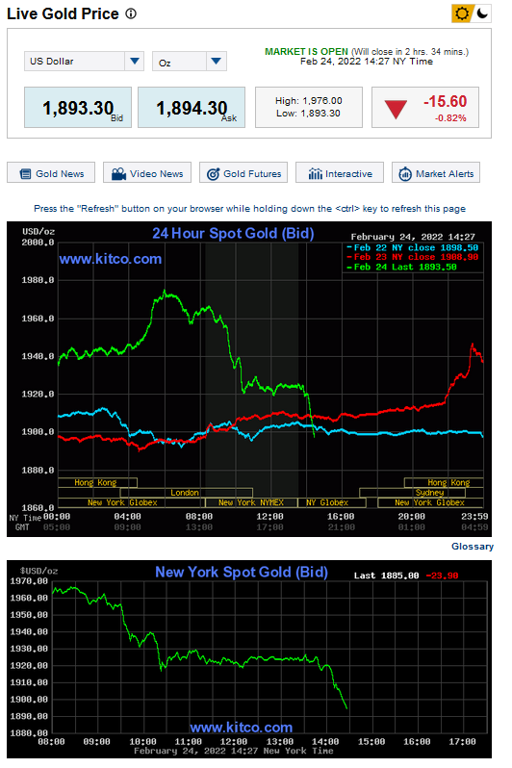Click the camera icon on Video News
The image size is (512, 768).
coord(118,174)
